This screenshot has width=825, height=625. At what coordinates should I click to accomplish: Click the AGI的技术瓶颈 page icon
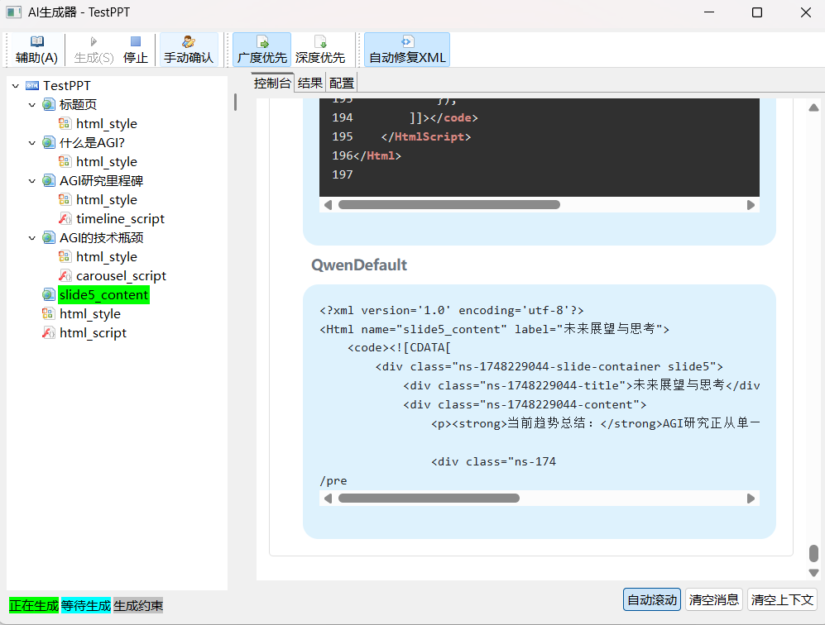pos(48,238)
